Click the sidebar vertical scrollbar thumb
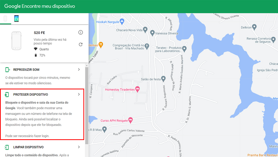Image resolution: width=278 pixels, height=157 pixels. click(87, 106)
